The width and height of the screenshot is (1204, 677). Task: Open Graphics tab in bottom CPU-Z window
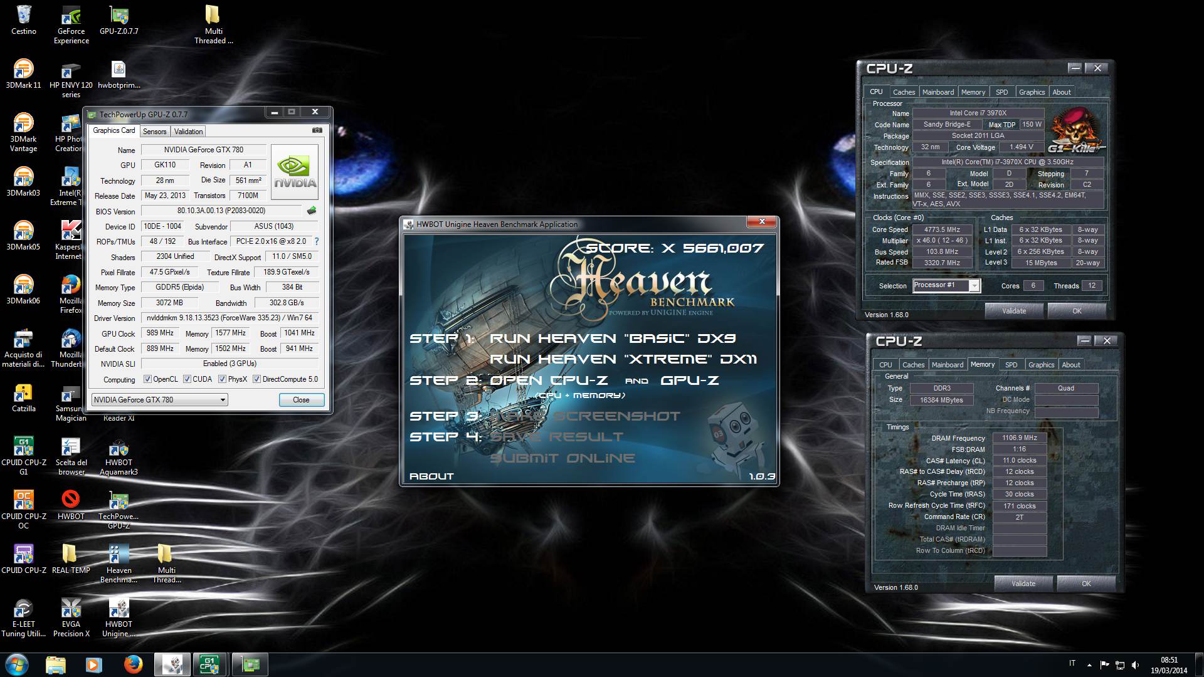[1041, 365]
